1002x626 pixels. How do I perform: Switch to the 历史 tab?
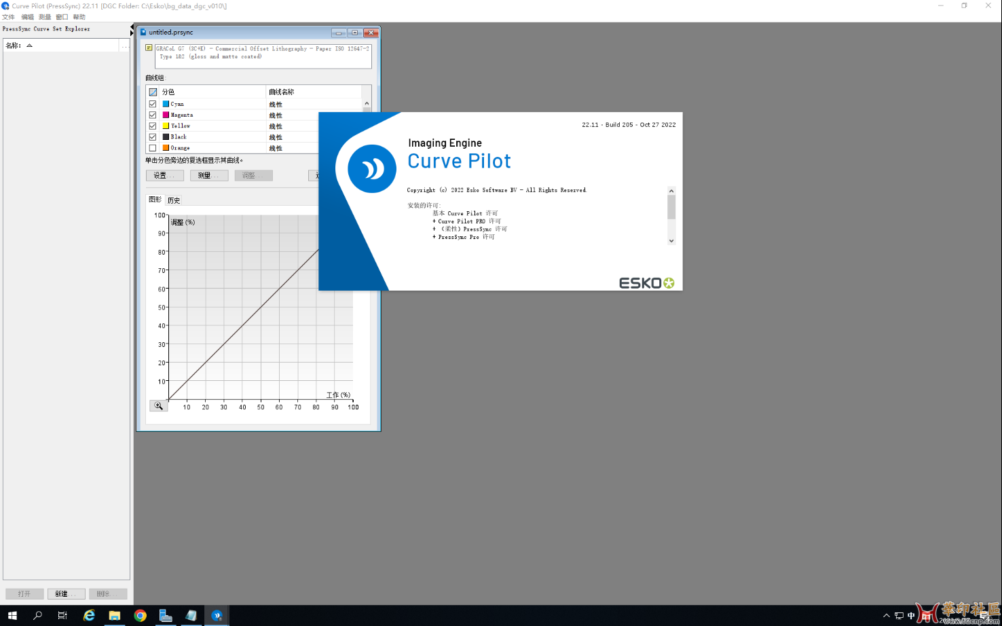click(x=174, y=200)
